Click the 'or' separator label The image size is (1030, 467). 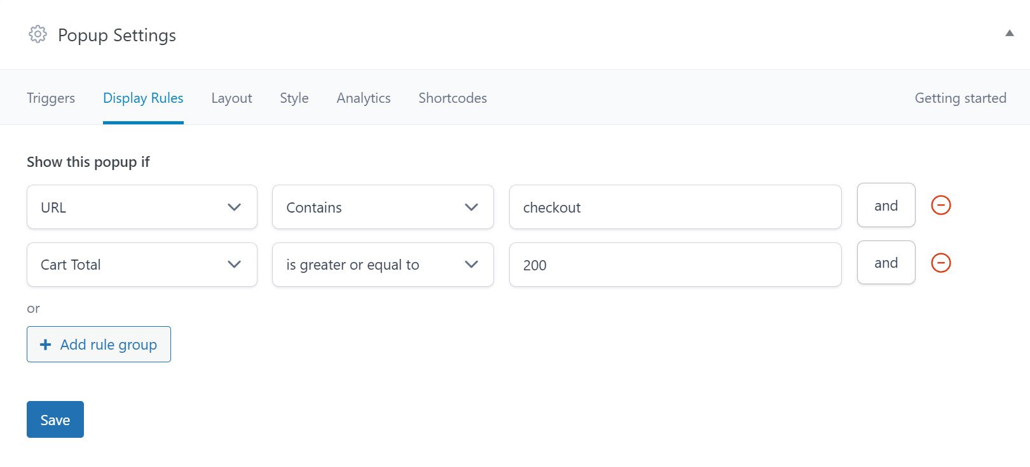pyautogui.click(x=33, y=308)
